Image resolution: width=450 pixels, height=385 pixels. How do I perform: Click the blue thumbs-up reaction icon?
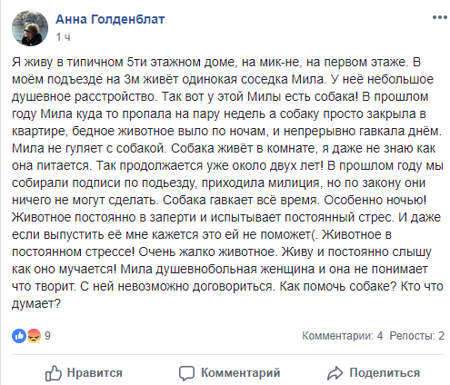point(19,336)
